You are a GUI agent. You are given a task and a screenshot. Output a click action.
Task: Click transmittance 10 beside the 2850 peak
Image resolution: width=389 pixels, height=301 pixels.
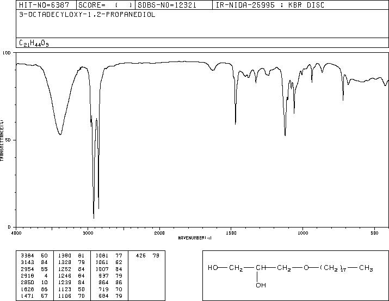point(45,282)
